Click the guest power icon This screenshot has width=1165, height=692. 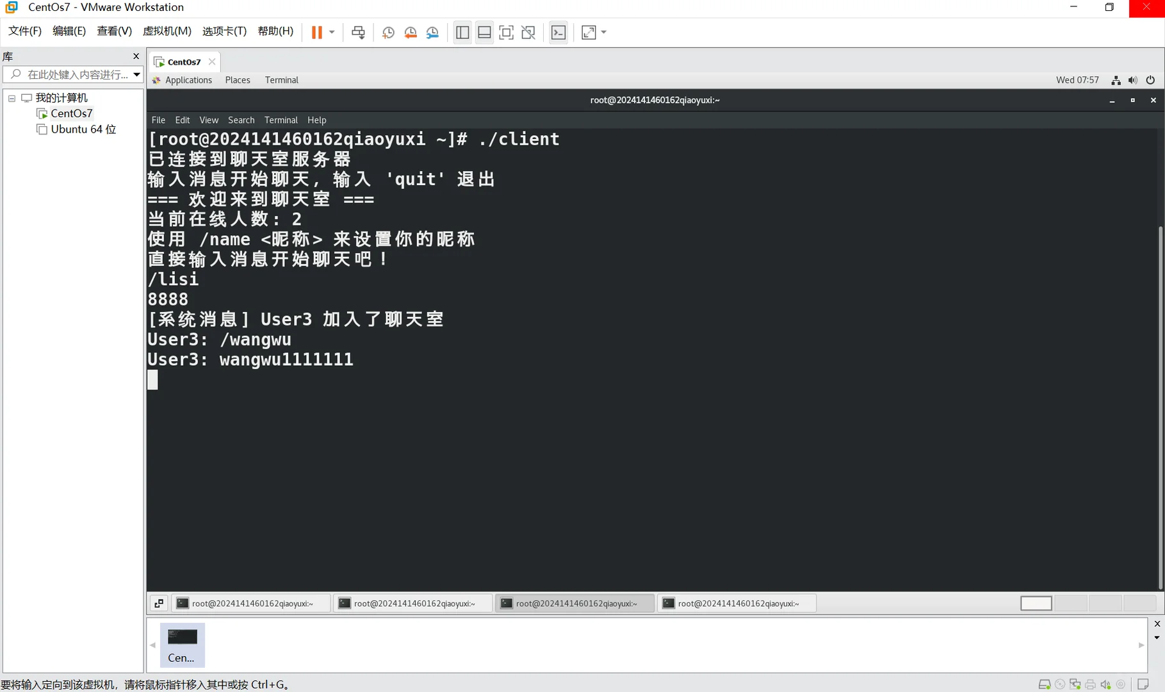point(1150,80)
